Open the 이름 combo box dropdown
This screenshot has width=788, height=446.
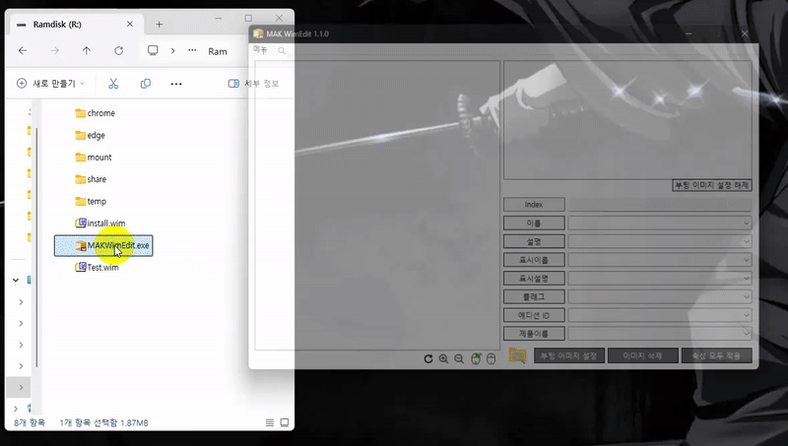747,223
